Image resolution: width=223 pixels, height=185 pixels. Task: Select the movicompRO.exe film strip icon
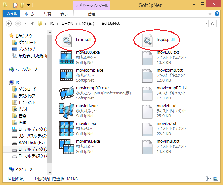(x=67, y=93)
